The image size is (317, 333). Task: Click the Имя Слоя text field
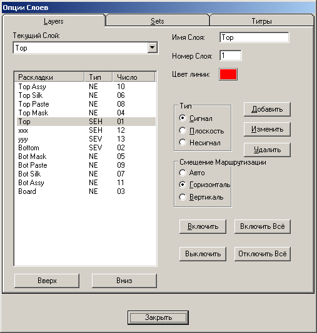[x=254, y=37]
